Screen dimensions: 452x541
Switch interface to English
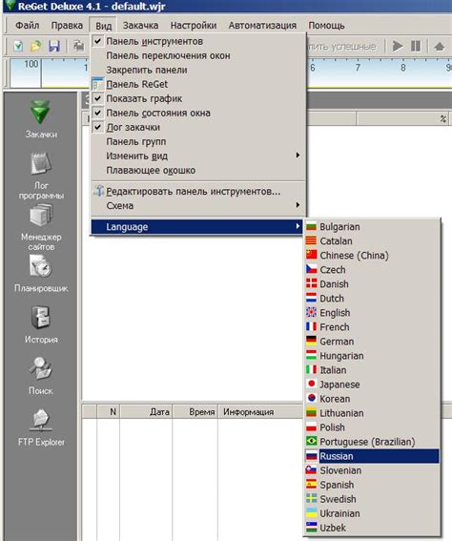[372, 313]
